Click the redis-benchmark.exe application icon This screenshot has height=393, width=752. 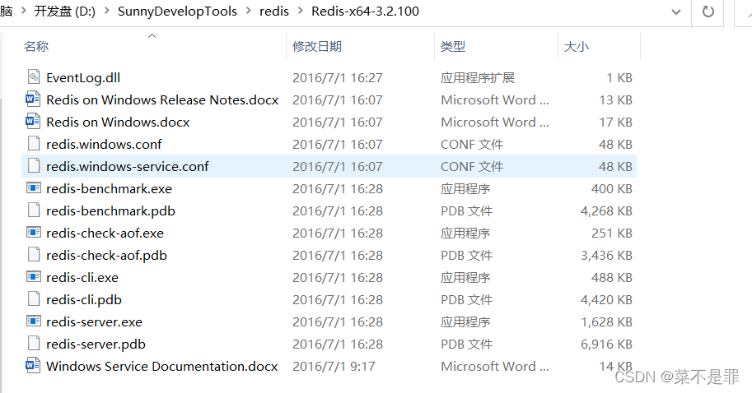point(34,188)
